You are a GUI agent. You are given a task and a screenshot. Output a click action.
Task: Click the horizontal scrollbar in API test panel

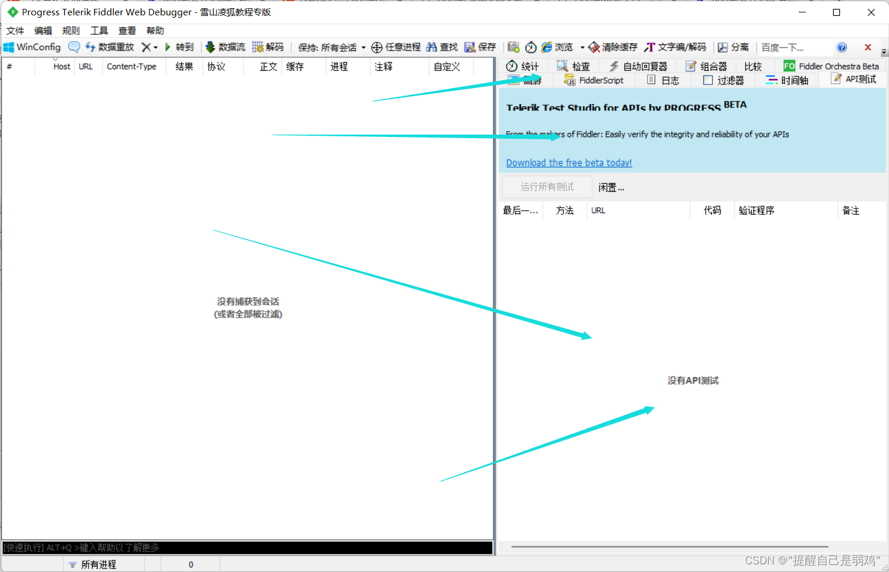coord(670,547)
